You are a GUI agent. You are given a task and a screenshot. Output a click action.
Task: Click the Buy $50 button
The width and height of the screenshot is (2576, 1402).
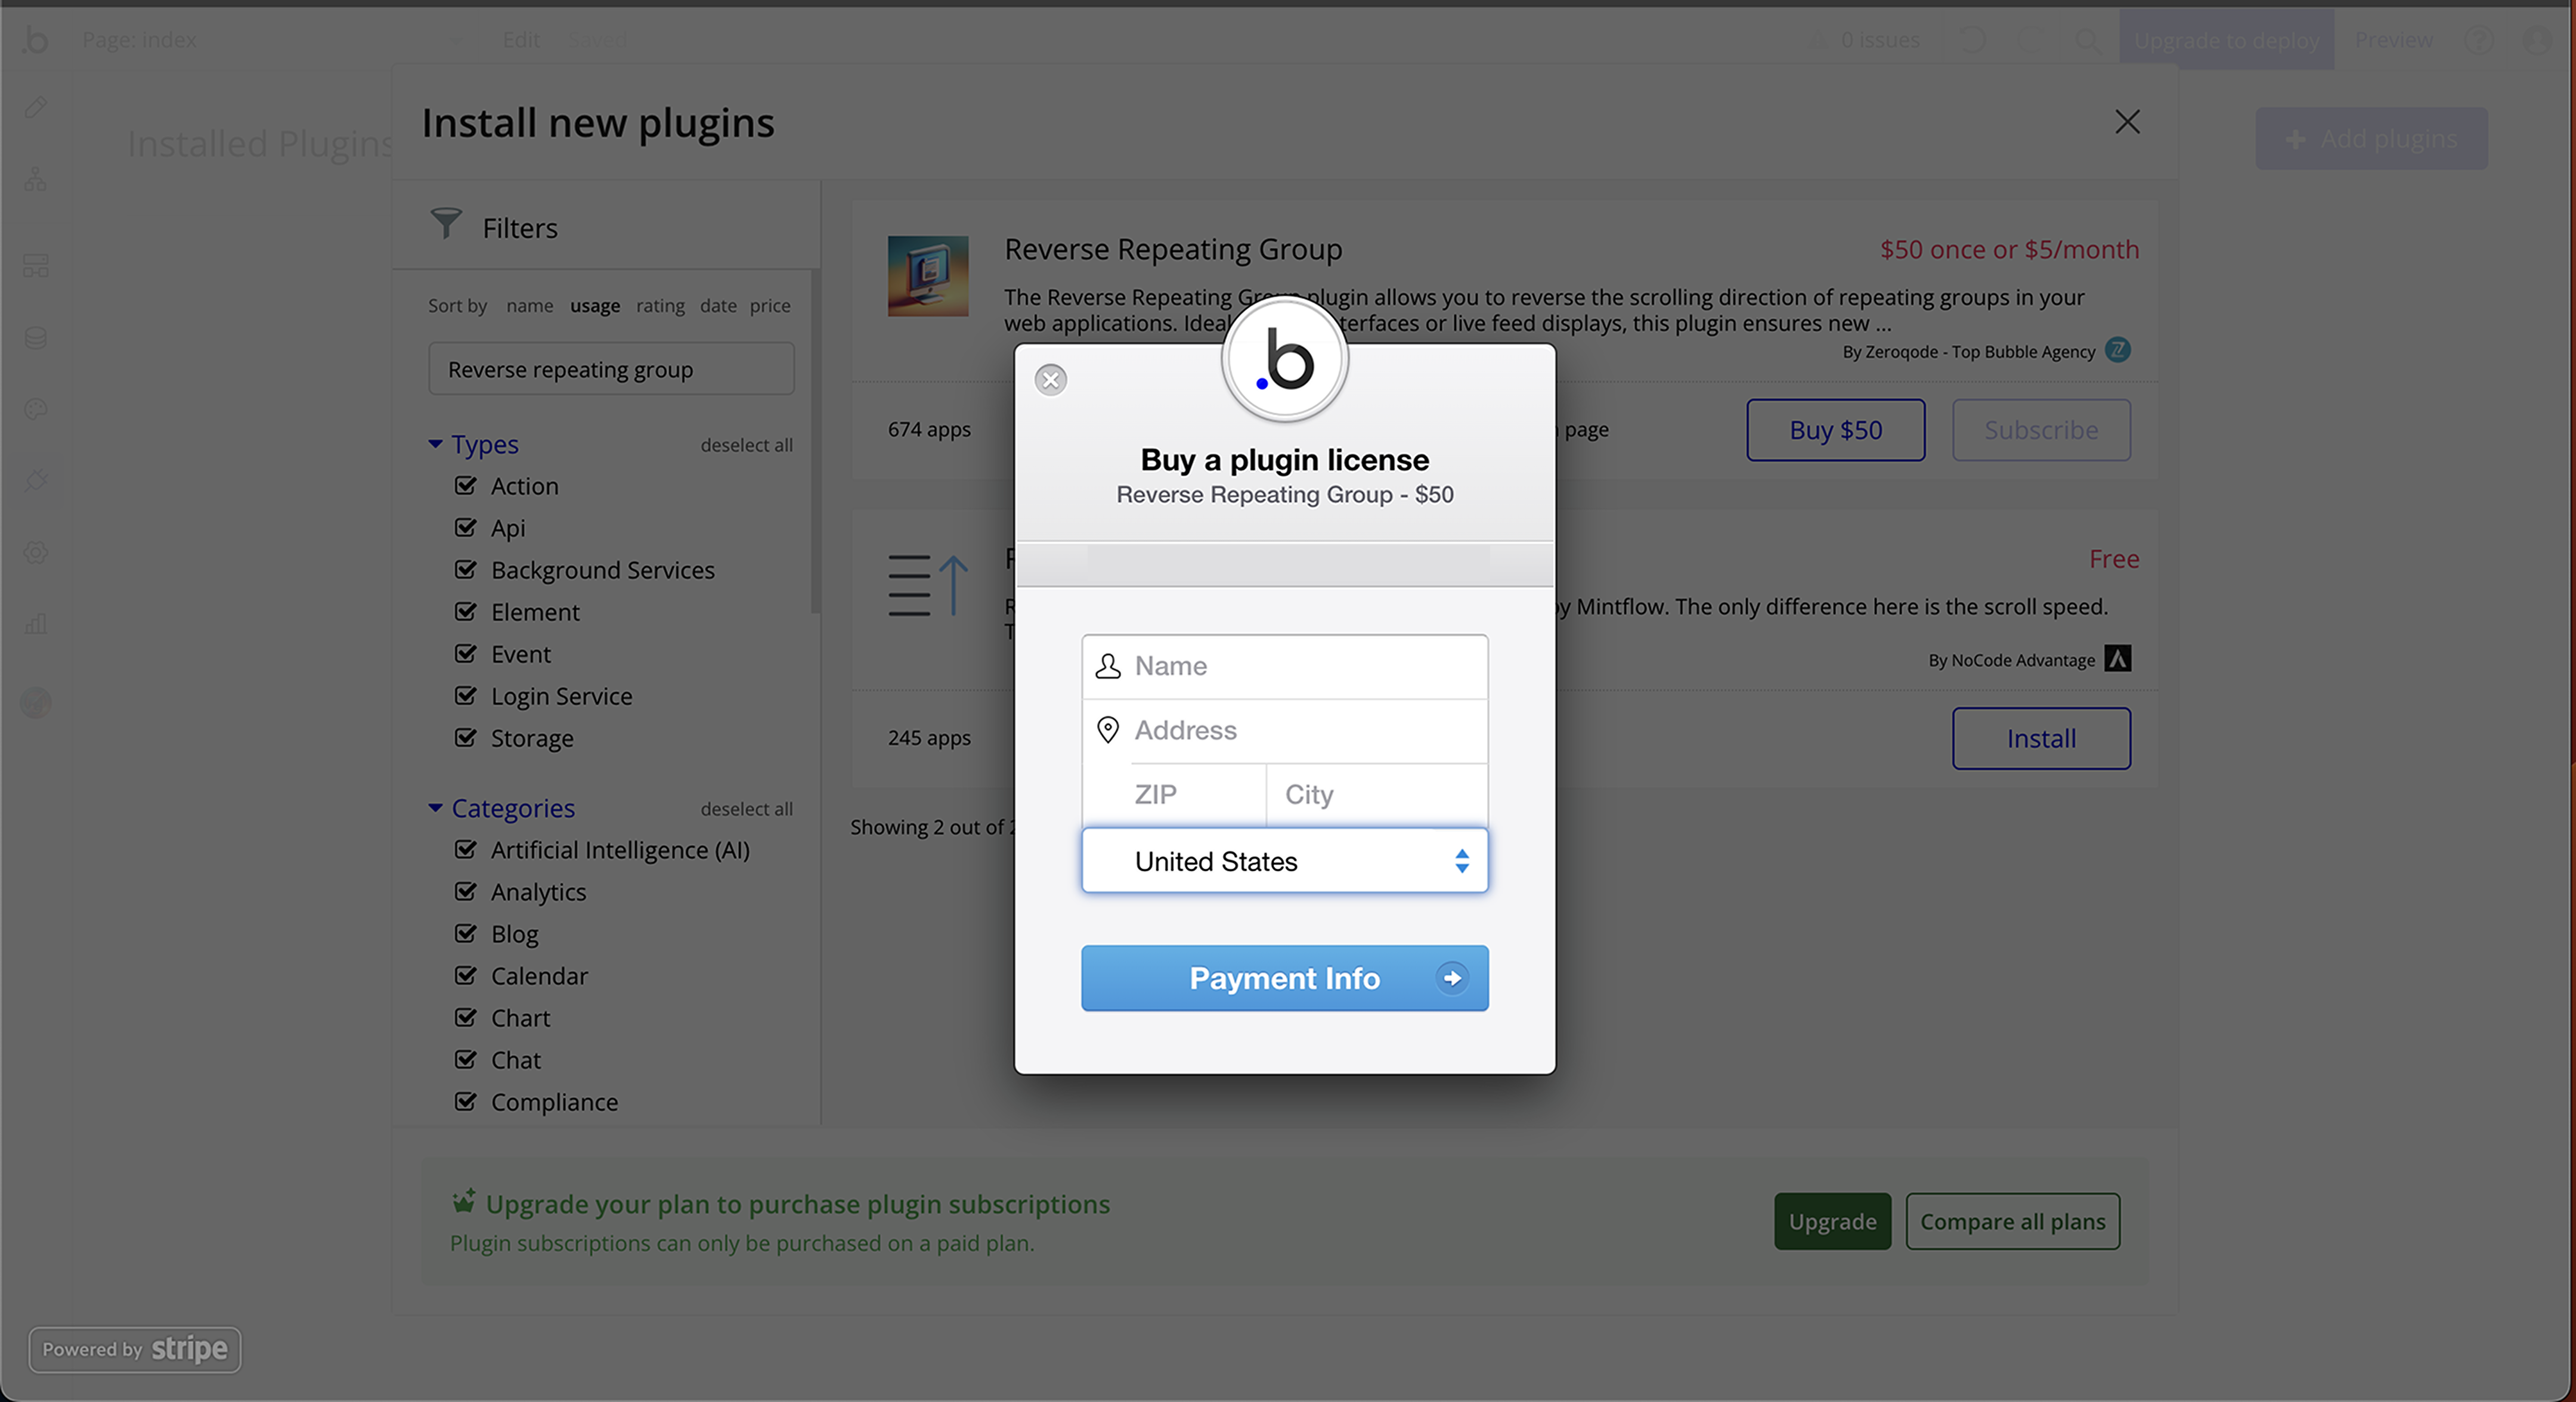1835,430
